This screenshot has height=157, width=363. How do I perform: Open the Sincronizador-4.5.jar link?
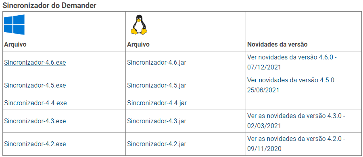tap(157, 85)
